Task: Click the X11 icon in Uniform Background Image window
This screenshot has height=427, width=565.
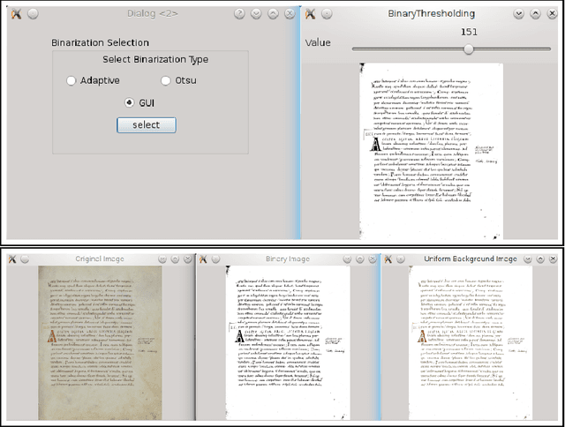Action: (388, 258)
